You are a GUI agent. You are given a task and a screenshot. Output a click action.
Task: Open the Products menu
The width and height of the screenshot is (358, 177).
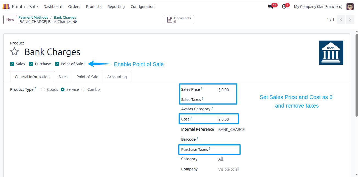[x=94, y=7]
